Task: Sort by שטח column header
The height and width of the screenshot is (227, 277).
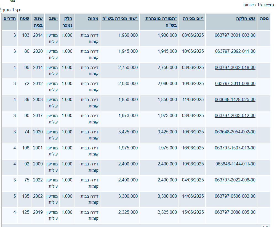Action: (25, 19)
